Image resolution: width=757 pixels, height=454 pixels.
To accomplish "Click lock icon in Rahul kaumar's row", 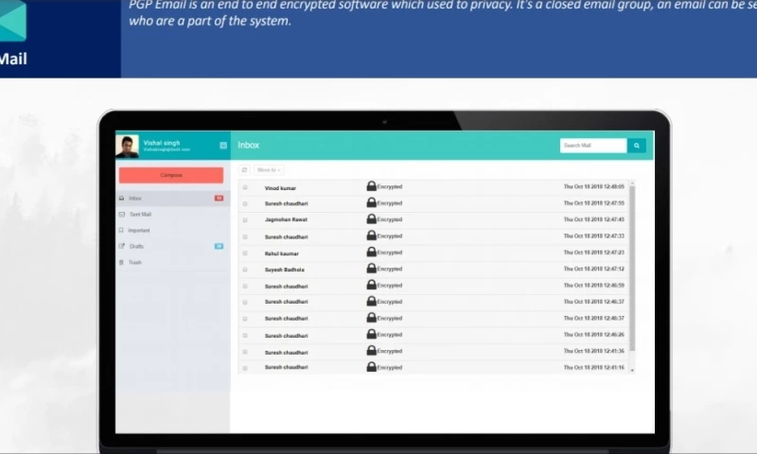I will (x=371, y=252).
